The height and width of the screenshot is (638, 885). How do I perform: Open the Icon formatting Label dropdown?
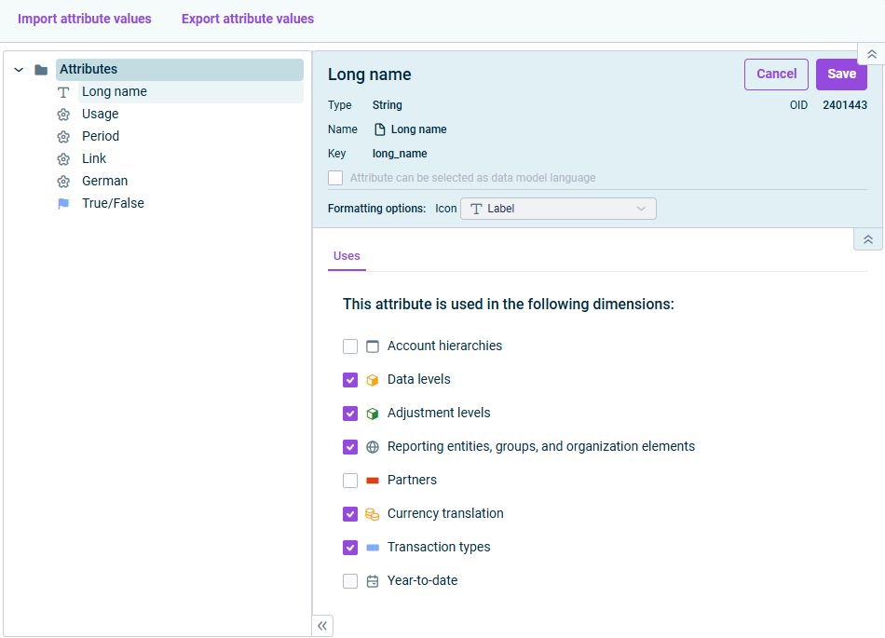click(x=558, y=209)
